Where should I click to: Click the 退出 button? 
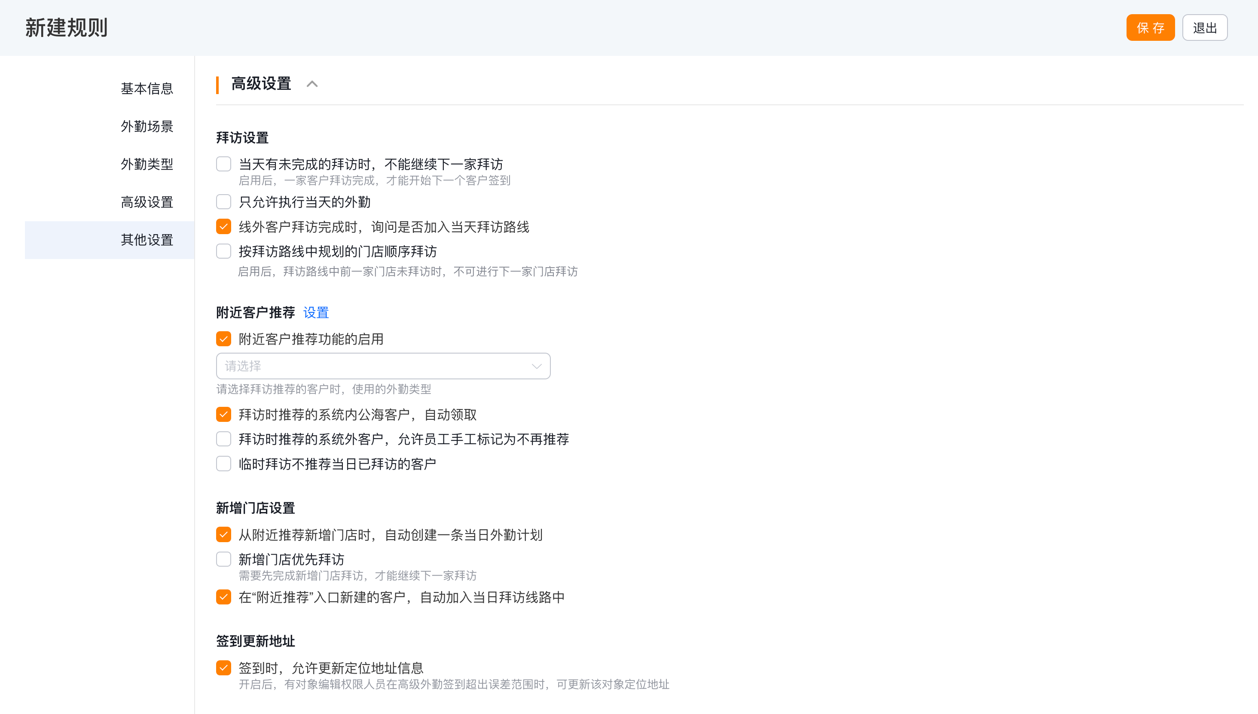click(x=1205, y=27)
